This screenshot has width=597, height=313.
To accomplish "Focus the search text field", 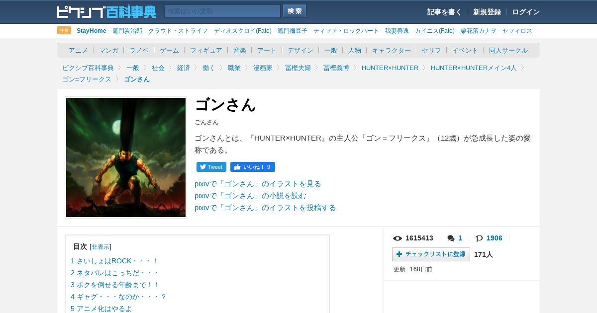I will (x=222, y=11).
